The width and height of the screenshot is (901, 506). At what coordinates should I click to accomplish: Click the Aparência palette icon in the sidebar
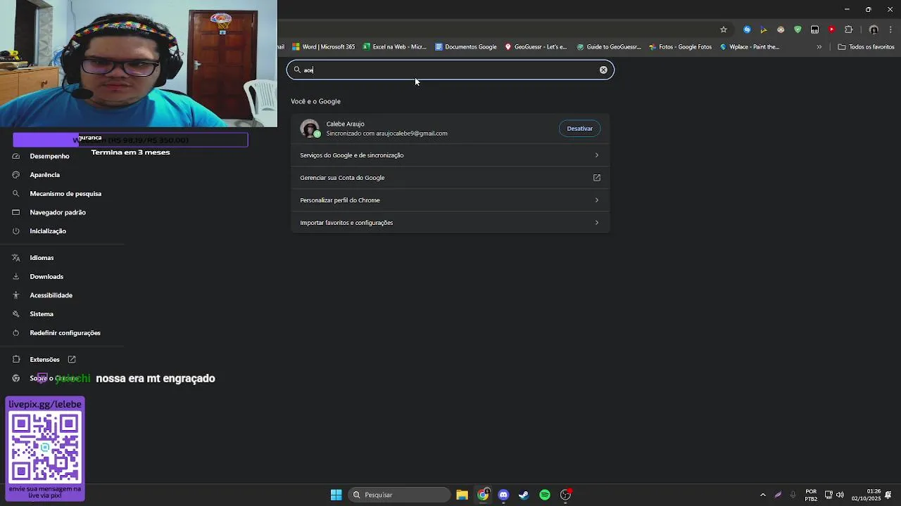pyautogui.click(x=16, y=175)
